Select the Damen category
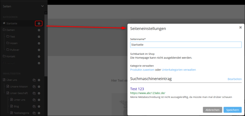Image resolution: width=245 pixels, height=116 pixels. click(x=10, y=30)
